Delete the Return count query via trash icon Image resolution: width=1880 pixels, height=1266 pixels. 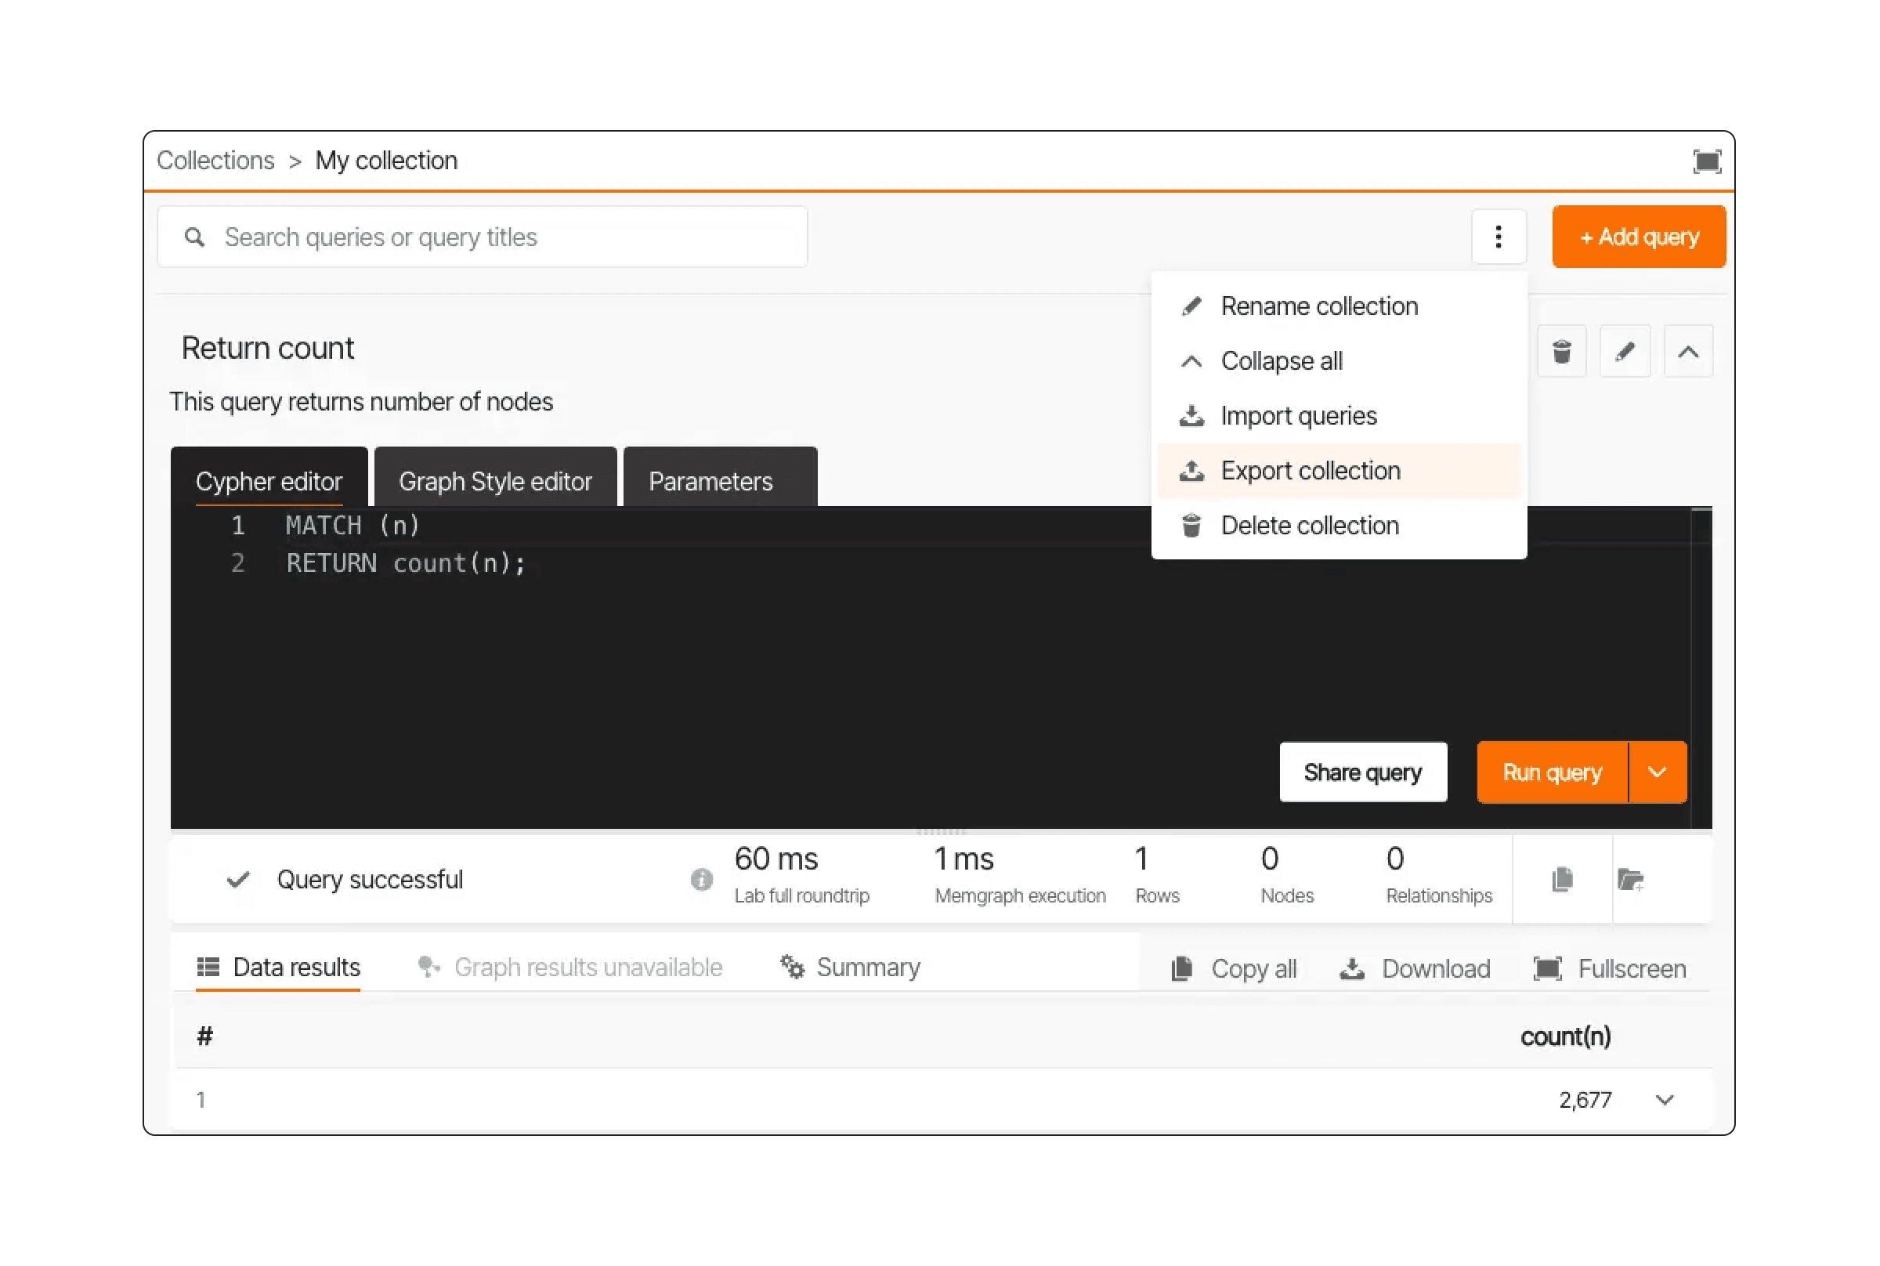[1560, 352]
